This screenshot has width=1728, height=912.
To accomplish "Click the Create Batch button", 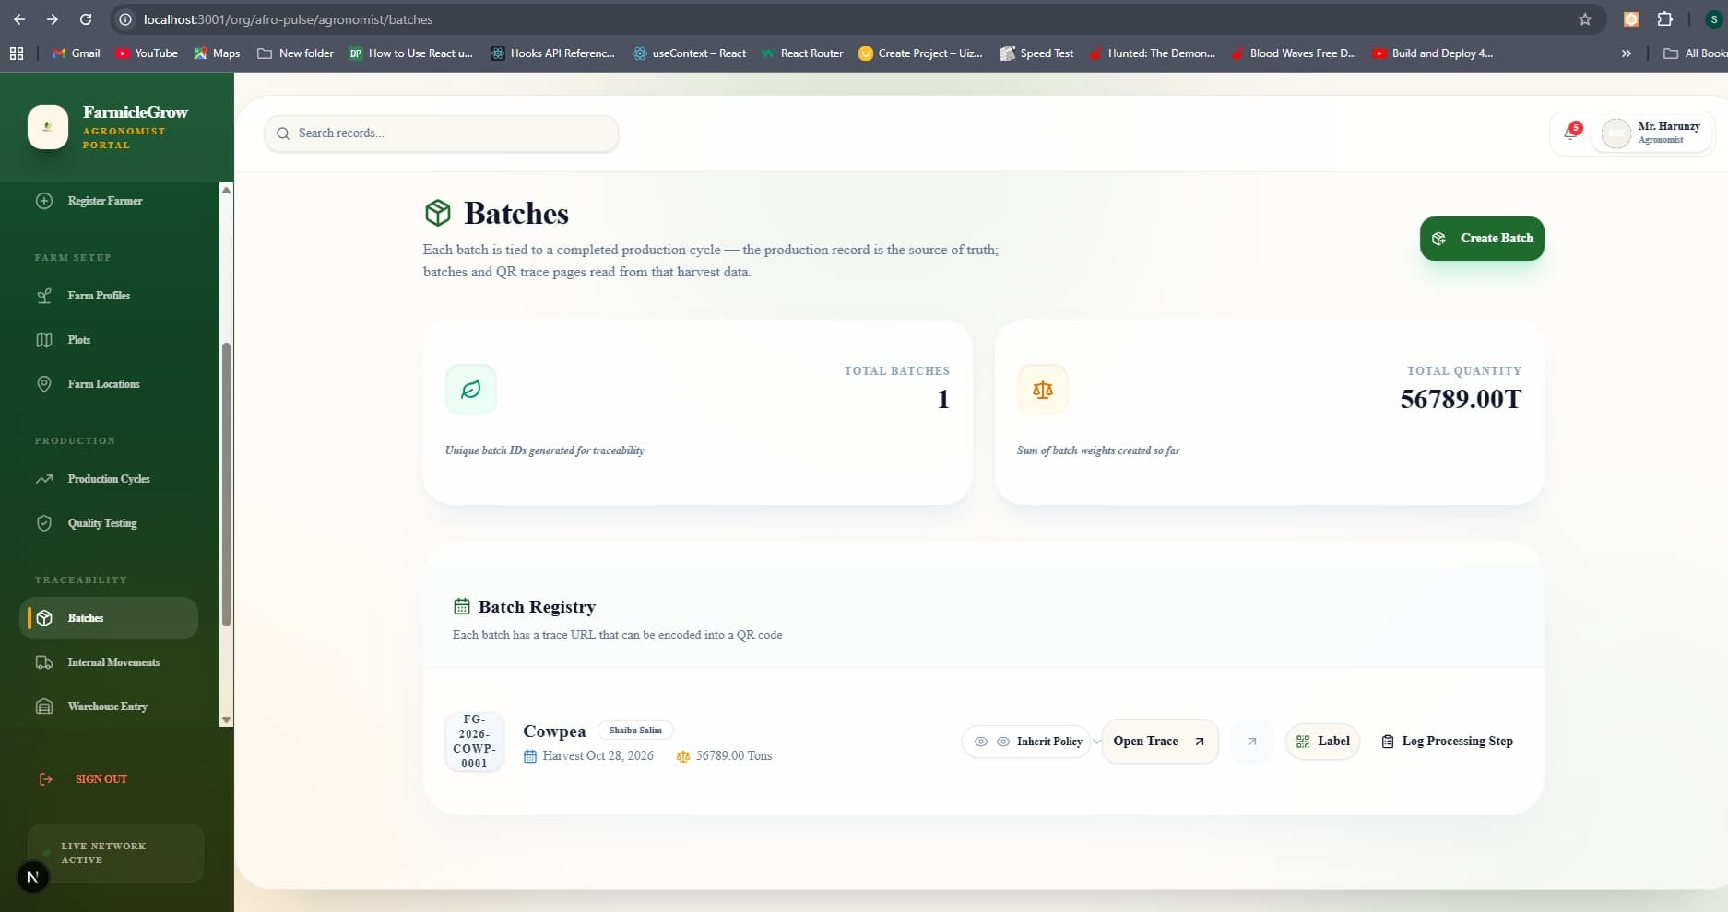I will [1482, 239].
